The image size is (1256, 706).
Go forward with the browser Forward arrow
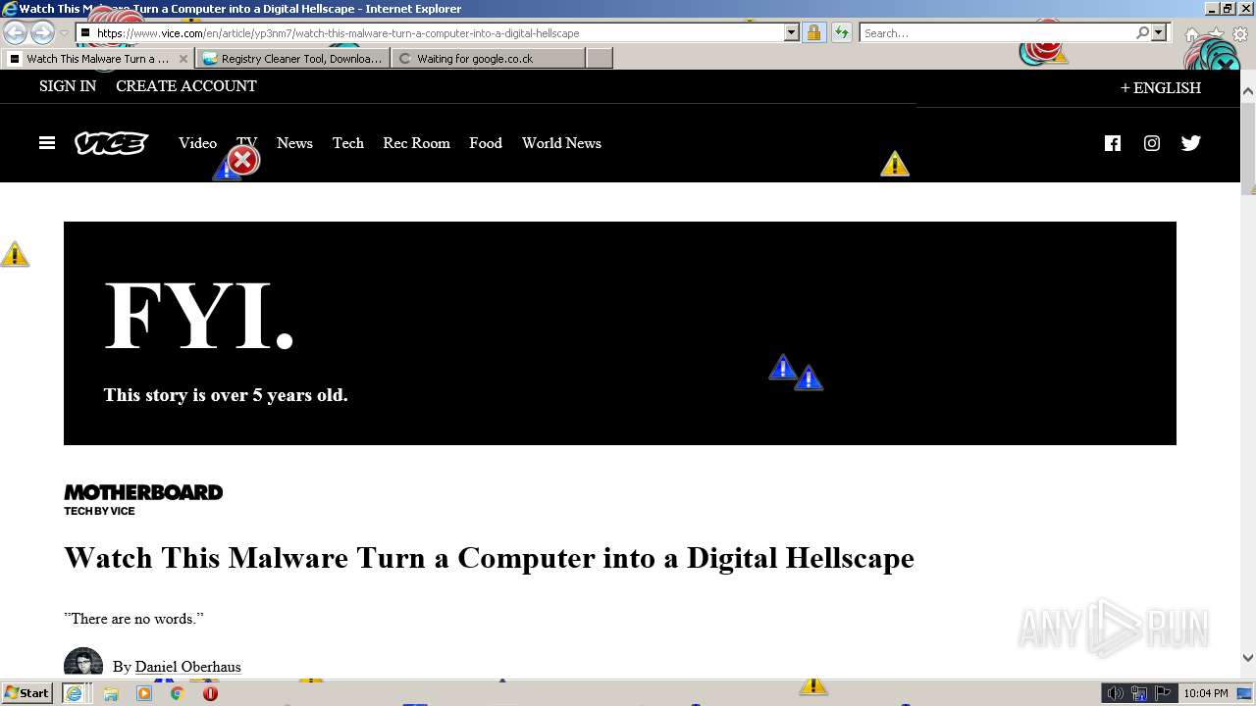point(42,33)
